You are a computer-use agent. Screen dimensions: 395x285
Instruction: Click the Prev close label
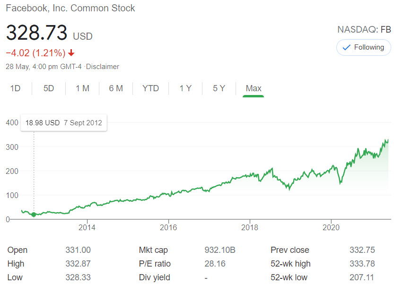(x=290, y=250)
